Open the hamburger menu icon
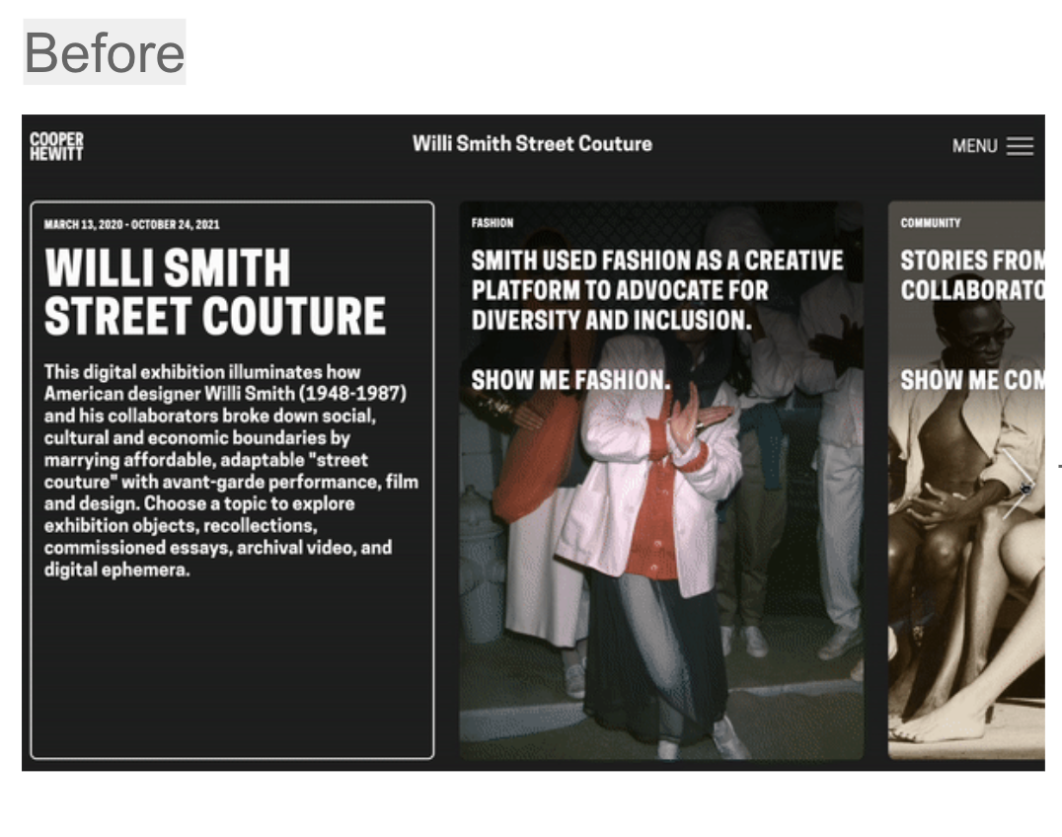Viewport: 1062px width, 837px height. [x=1020, y=146]
